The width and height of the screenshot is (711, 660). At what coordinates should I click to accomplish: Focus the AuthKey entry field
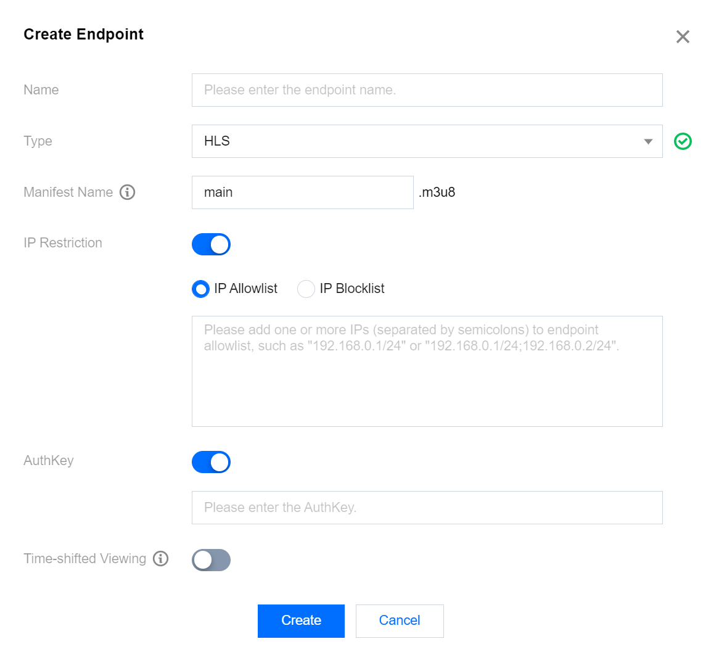coord(427,508)
